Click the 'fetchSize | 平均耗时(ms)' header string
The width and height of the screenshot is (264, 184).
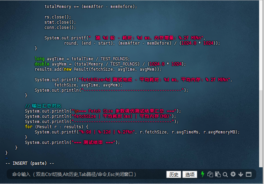(x=123, y=116)
